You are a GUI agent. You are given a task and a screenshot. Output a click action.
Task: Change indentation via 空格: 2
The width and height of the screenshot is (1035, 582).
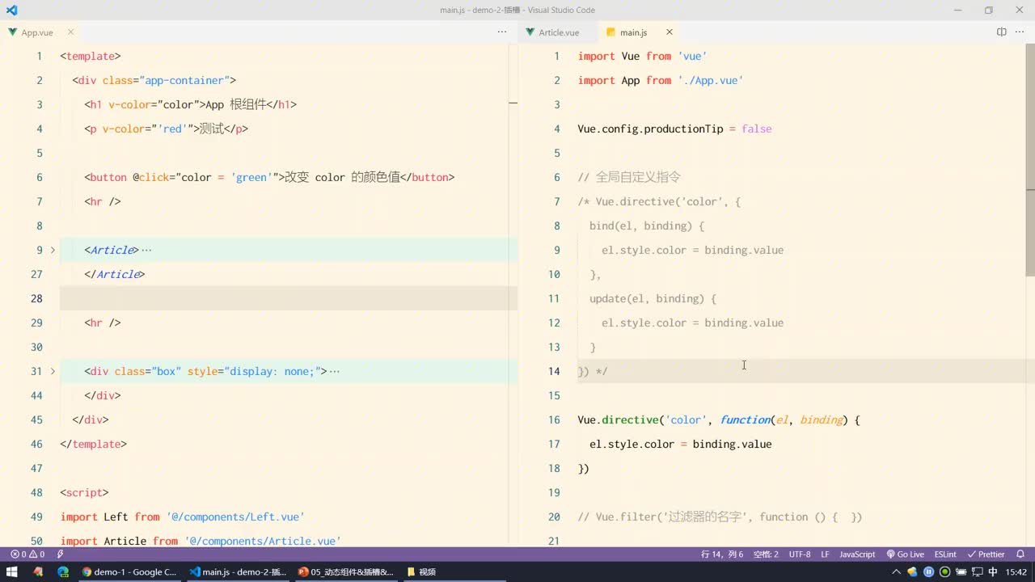(766, 555)
